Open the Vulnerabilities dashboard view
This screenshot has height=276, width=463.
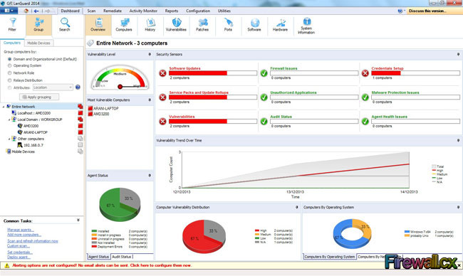tap(176, 25)
